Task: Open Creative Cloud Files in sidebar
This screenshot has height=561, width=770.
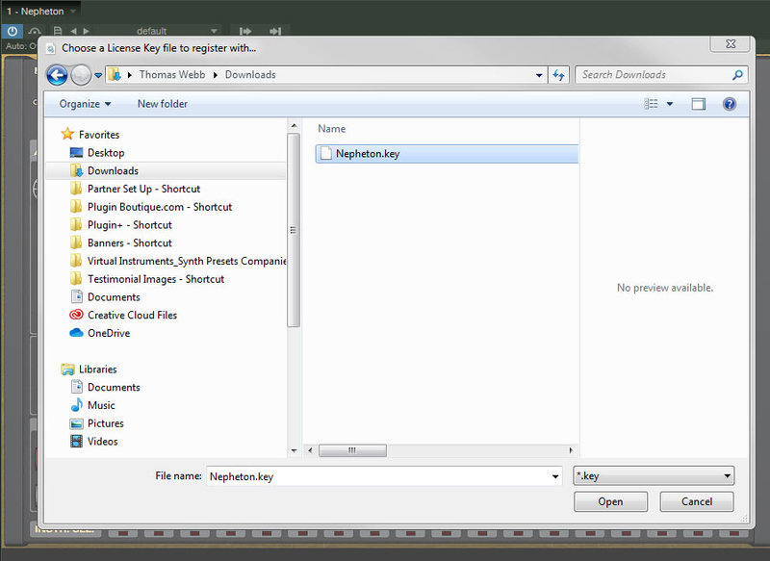Action: point(132,315)
